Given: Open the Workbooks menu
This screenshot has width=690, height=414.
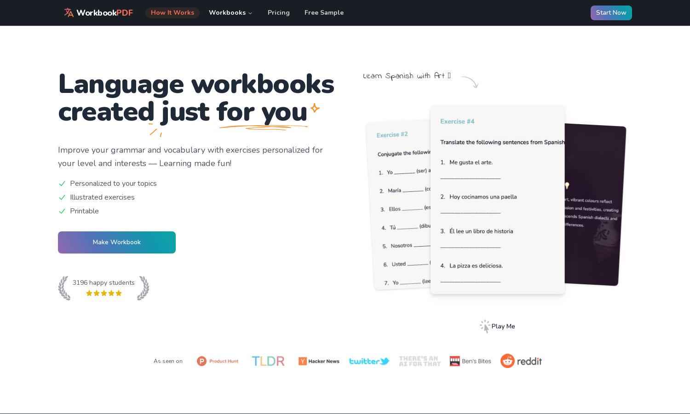Looking at the screenshot, I should pos(230,13).
